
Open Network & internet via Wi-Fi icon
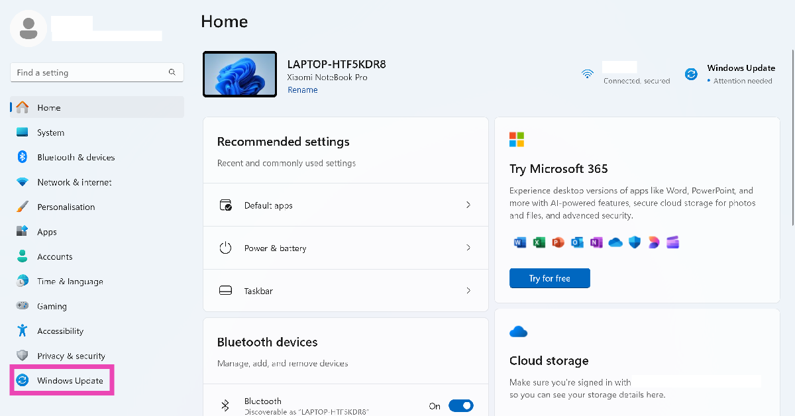tap(23, 182)
